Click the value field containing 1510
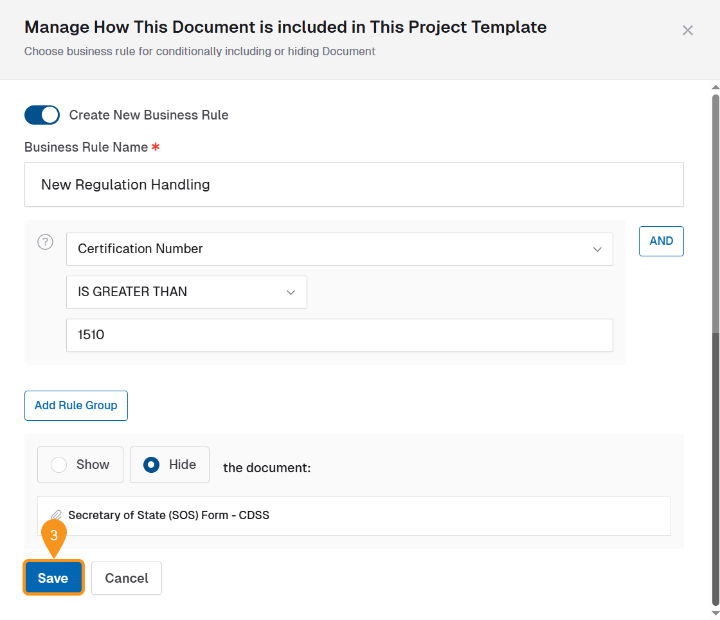720x620 pixels. pyautogui.click(x=339, y=335)
